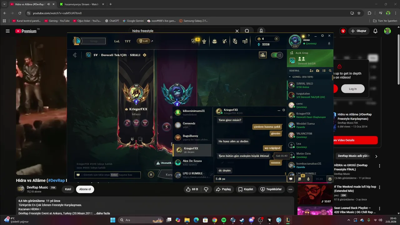Viewport: 400px width, 225px height.
Task: Open tab search dropdown in Chrome
Action: coord(4,4)
